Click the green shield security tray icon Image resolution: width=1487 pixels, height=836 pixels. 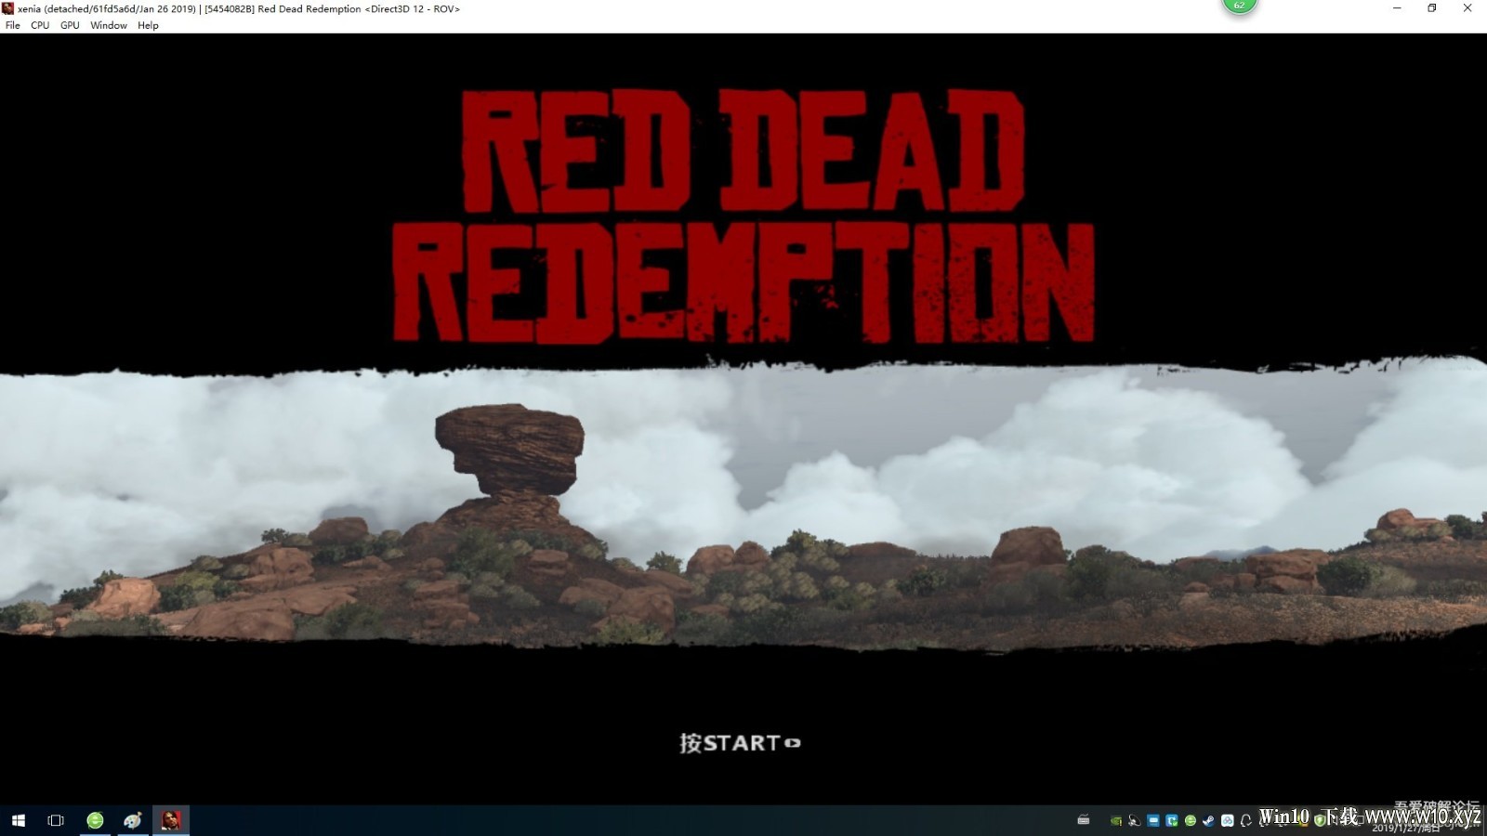(x=1319, y=820)
